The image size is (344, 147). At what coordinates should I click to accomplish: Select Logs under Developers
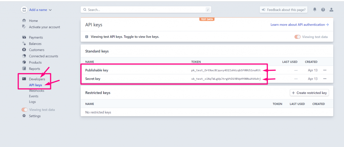coord(32,102)
